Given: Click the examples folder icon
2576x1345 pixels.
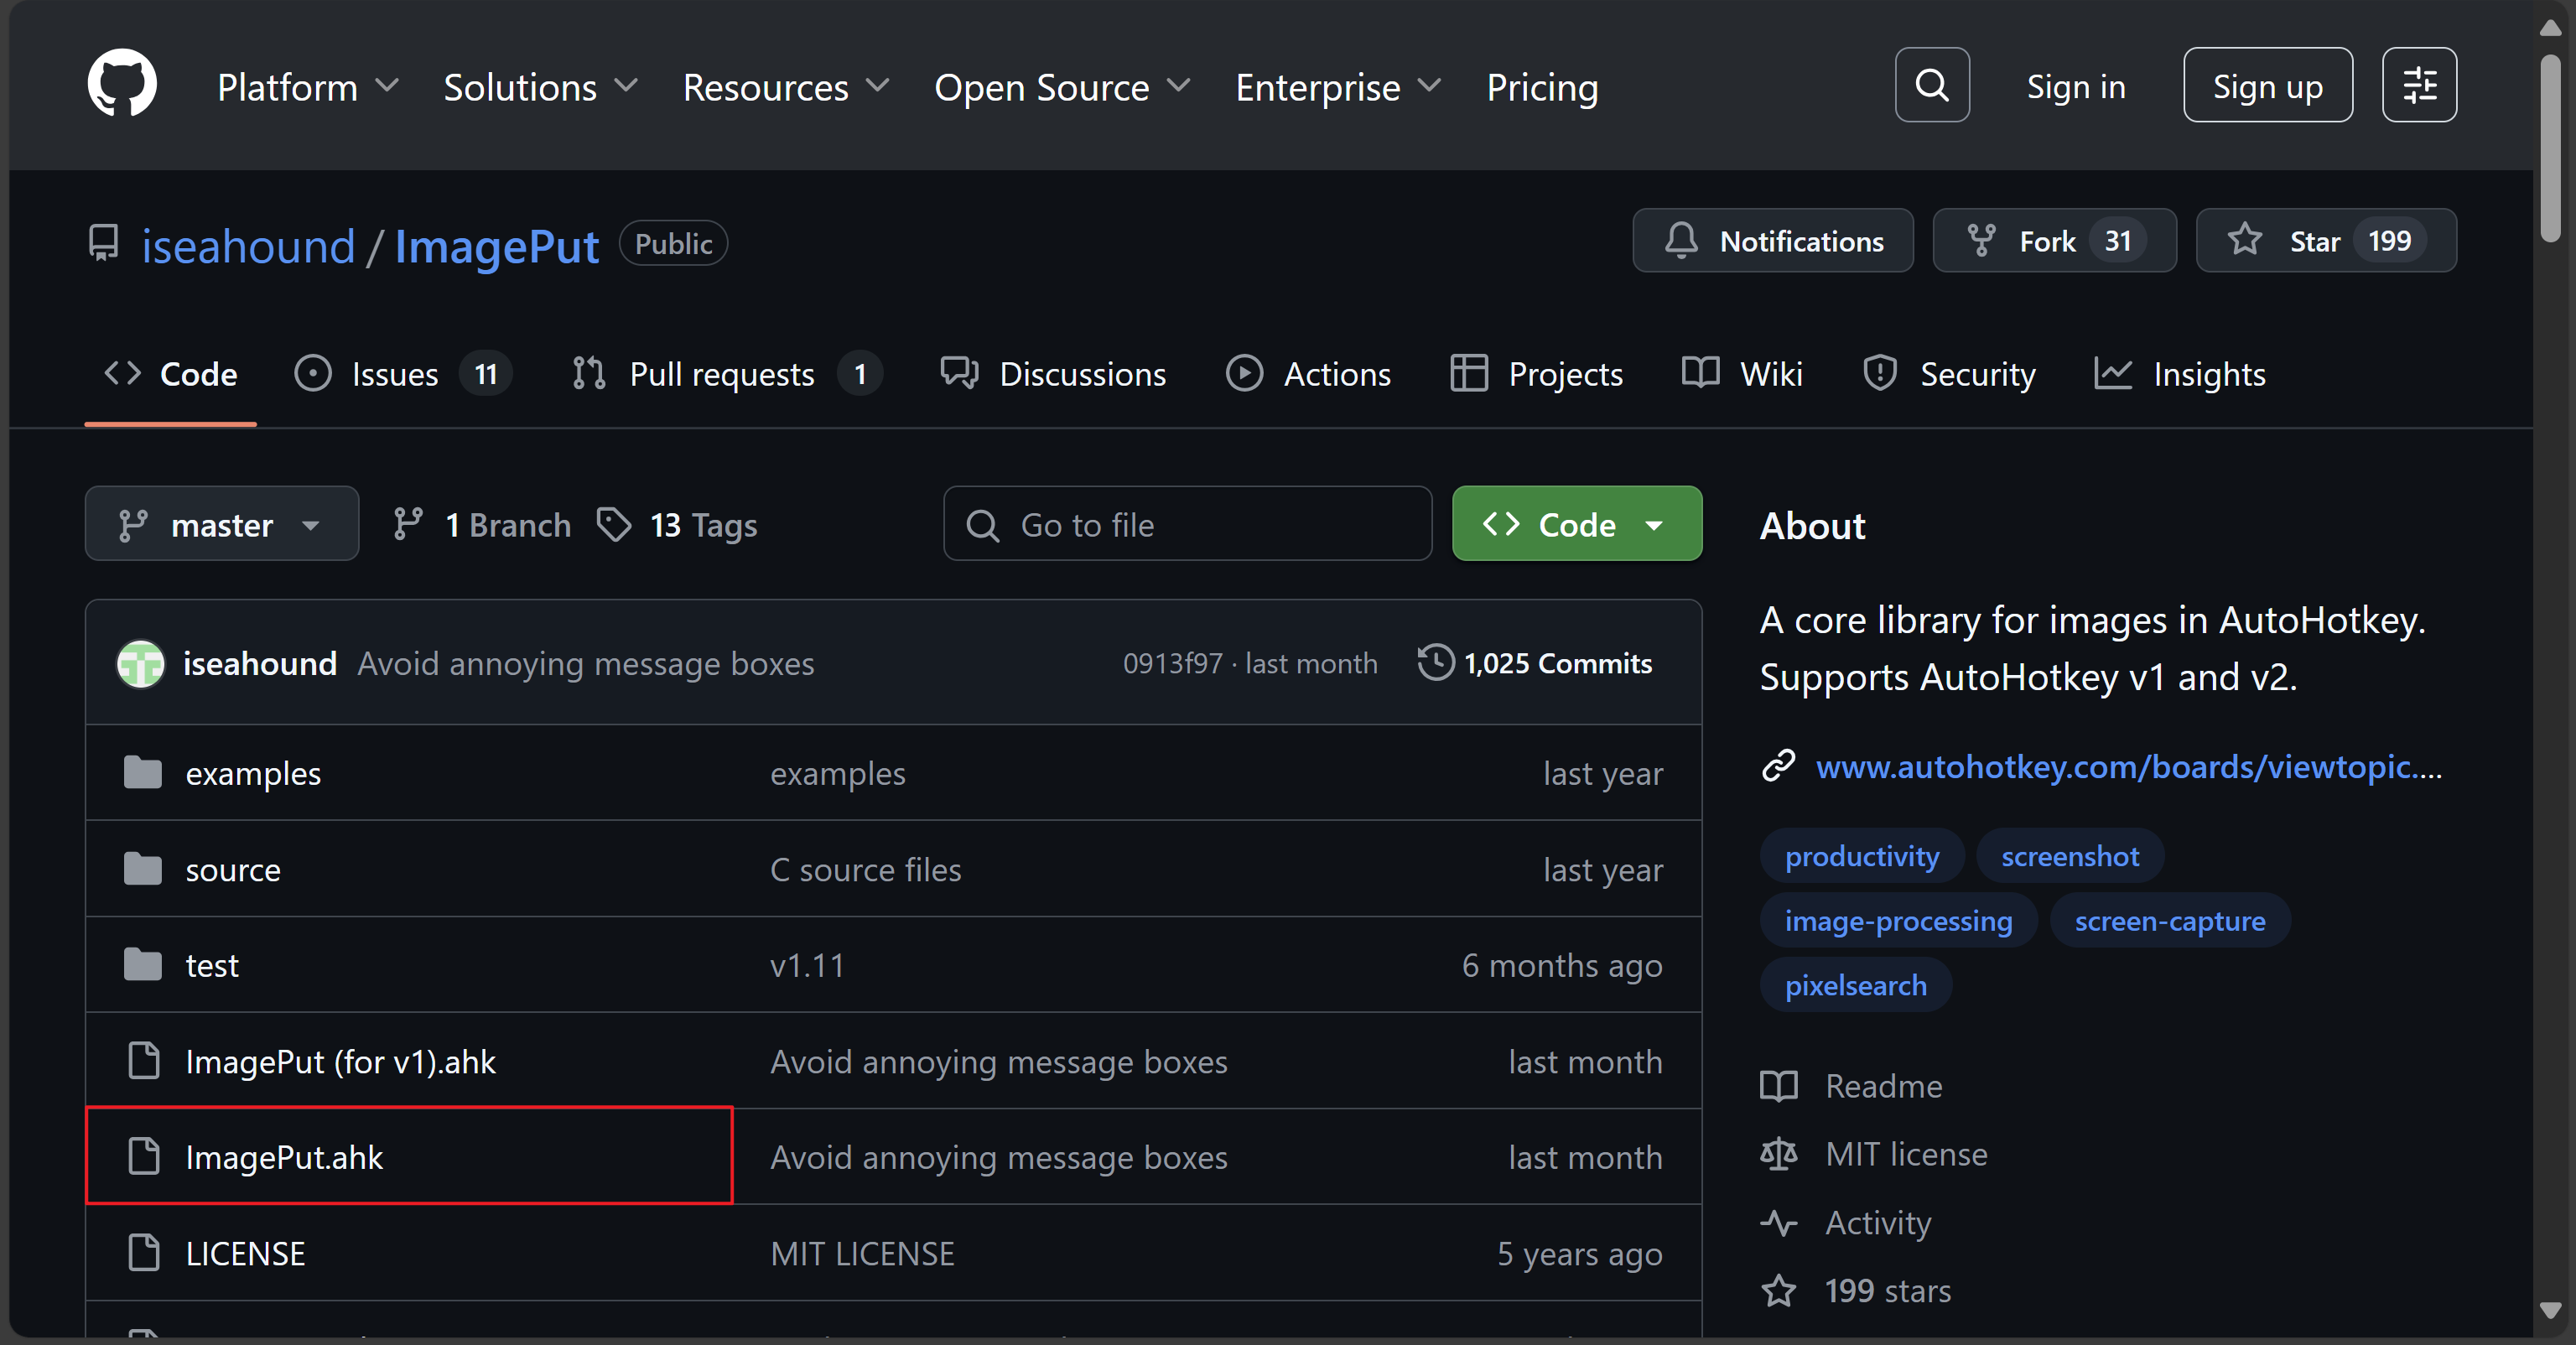Looking at the screenshot, I should click(x=143, y=772).
